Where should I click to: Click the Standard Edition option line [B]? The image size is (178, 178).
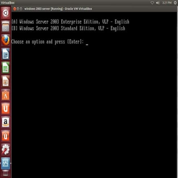(68, 29)
